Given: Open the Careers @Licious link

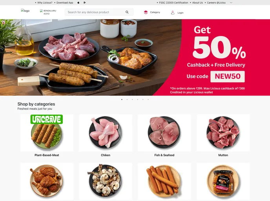Looking at the screenshot, I should coord(216,3).
